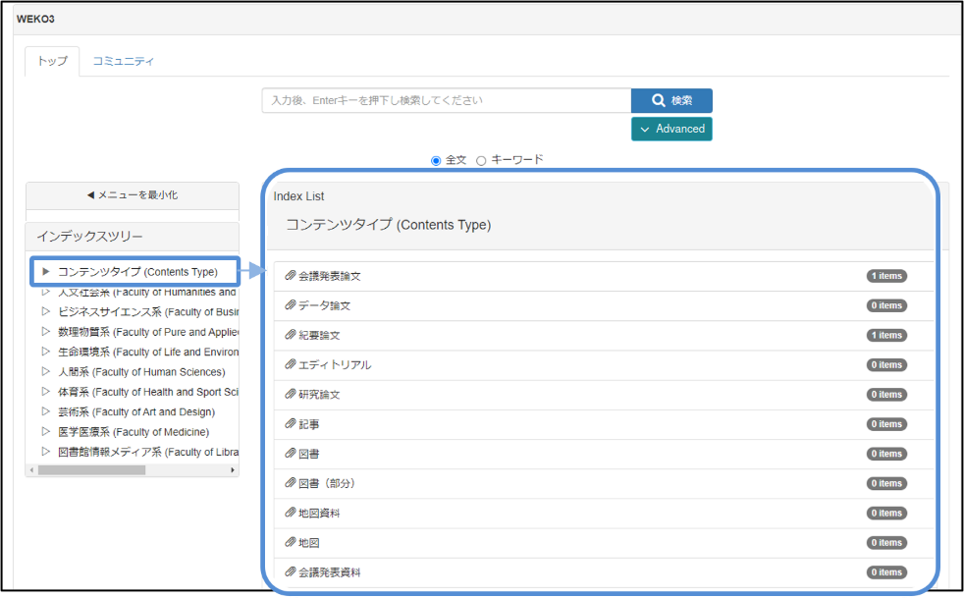Click the paperclip icon beside エディトリアル
Image resolution: width=964 pixels, height=598 pixels.
(291, 364)
